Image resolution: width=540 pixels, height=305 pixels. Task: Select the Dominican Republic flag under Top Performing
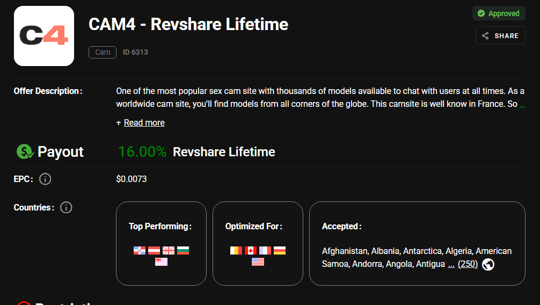[x=140, y=251]
